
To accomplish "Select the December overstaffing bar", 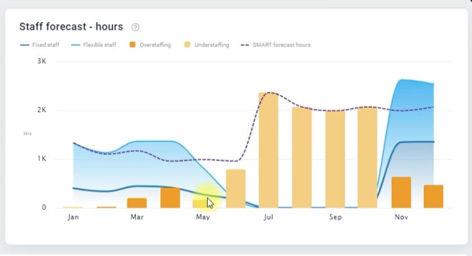I will 433,196.
